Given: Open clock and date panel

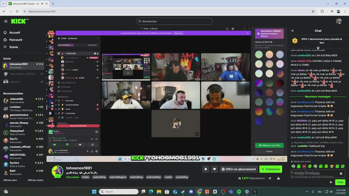Looking at the screenshot, I should coord(341,192).
